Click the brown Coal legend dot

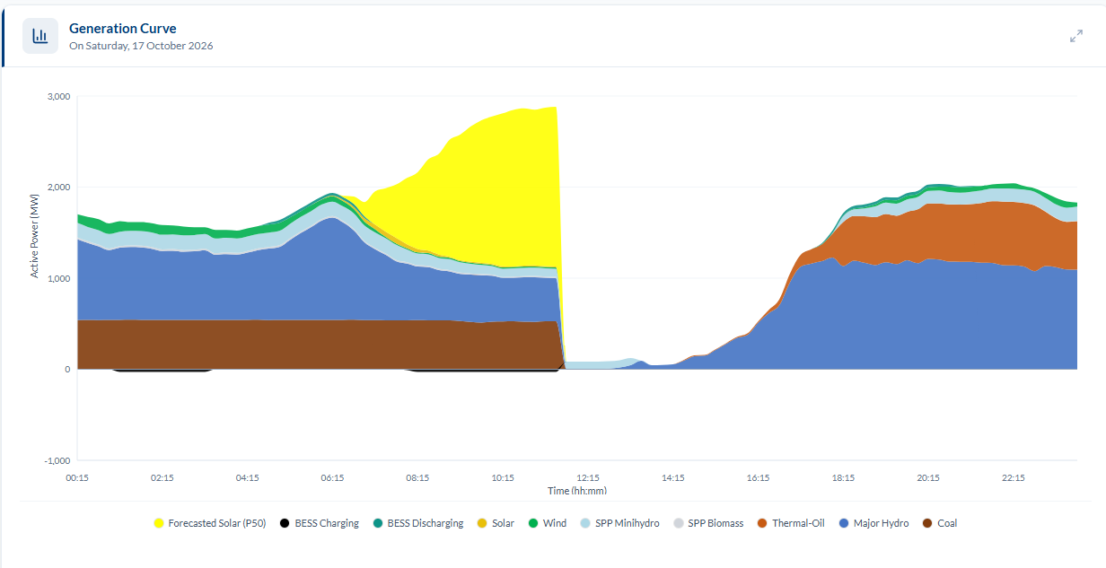(927, 523)
